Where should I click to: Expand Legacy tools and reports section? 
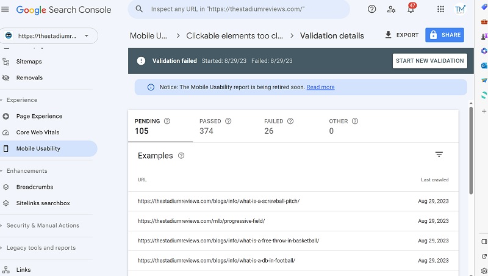coord(38,248)
